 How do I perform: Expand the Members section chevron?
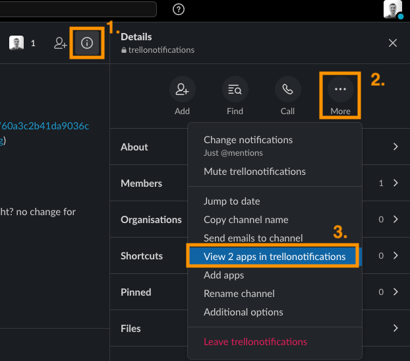coord(395,183)
